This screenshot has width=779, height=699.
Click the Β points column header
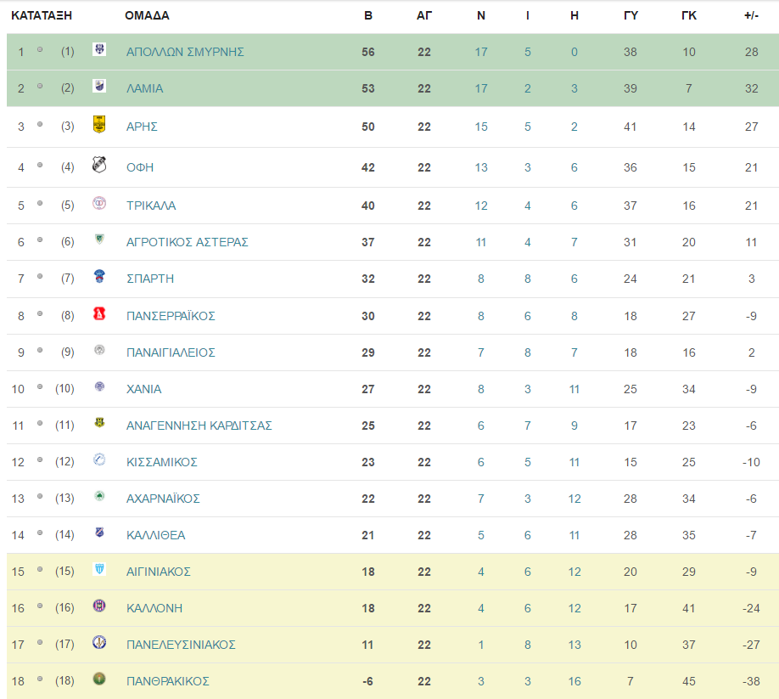tap(368, 16)
